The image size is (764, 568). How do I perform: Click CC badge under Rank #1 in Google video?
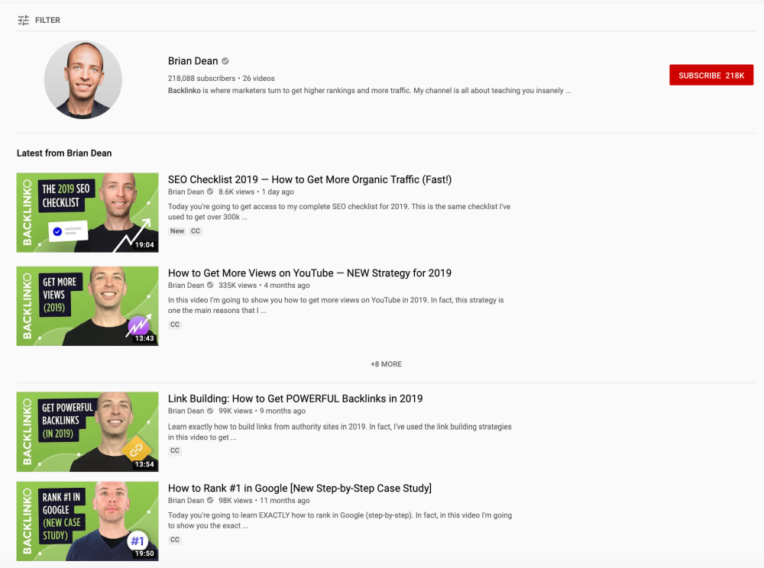click(175, 540)
